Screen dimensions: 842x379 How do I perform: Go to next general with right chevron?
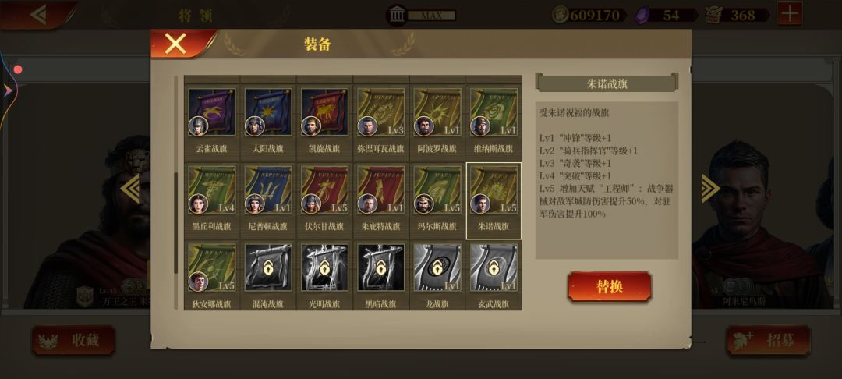[710, 189]
